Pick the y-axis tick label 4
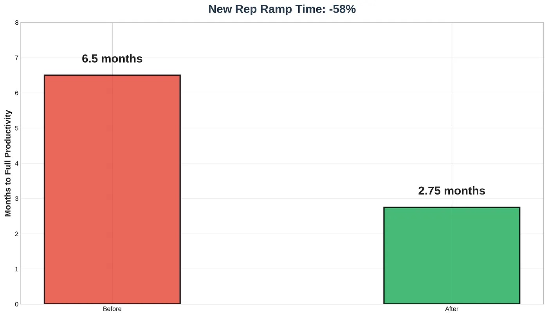 (16, 163)
